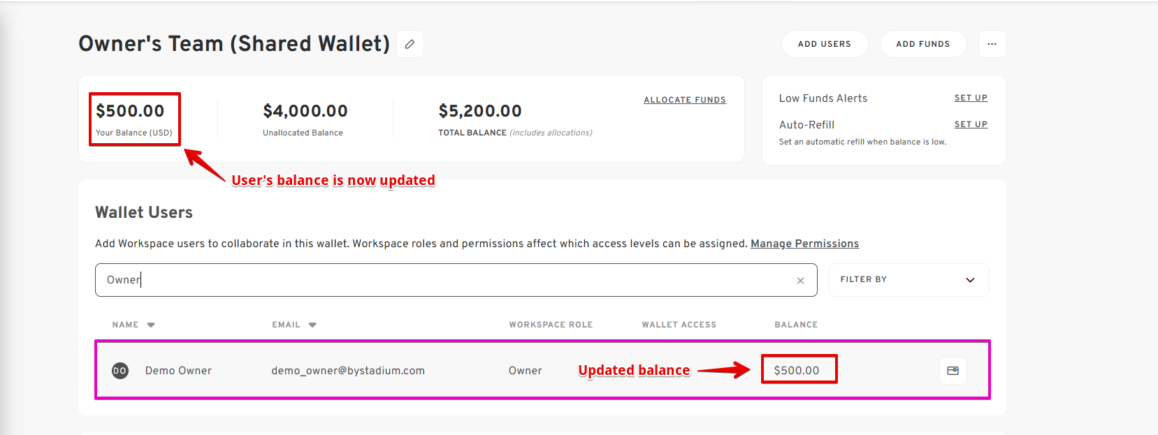1158x435 pixels.
Task: Click the $500.00 balance in the user row
Action: tap(797, 371)
